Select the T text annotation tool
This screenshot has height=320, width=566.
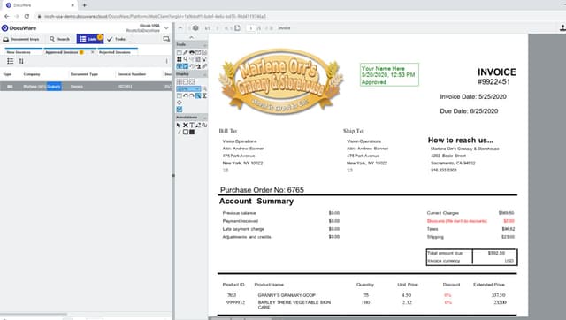(192, 125)
